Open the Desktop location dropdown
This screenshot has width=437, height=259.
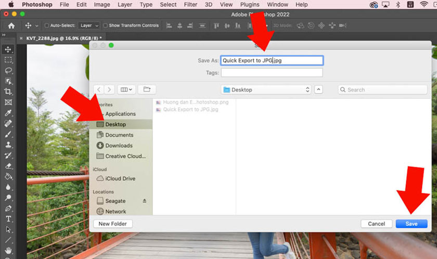pyautogui.click(x=266, y=89)
